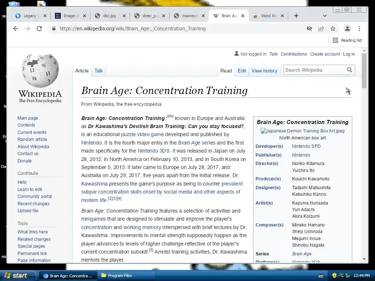Click the taskbar clock
The width and height of the screenshot is (375, 281).
pos(361,276)
